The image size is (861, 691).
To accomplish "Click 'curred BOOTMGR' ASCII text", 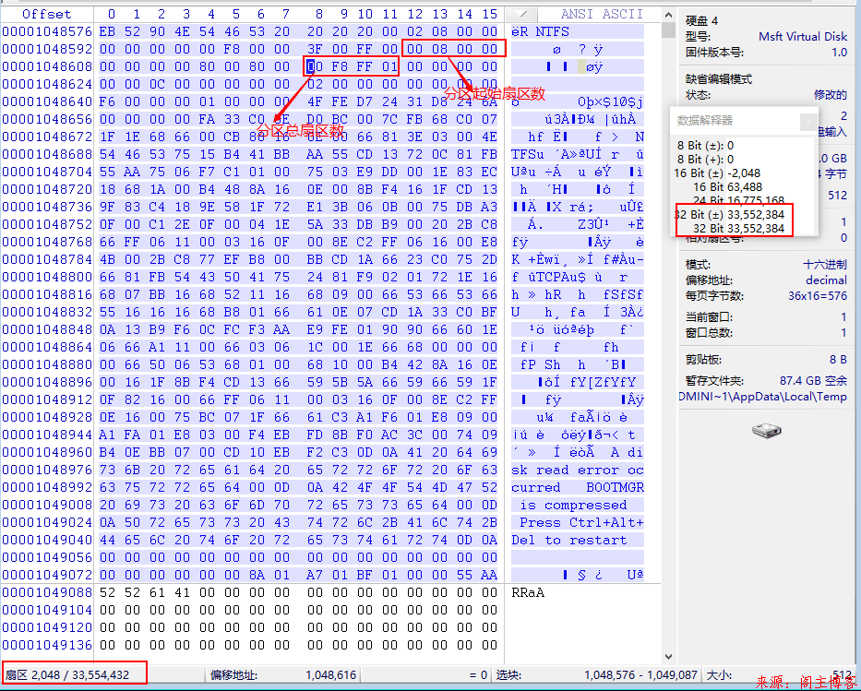I will (577, 488).
